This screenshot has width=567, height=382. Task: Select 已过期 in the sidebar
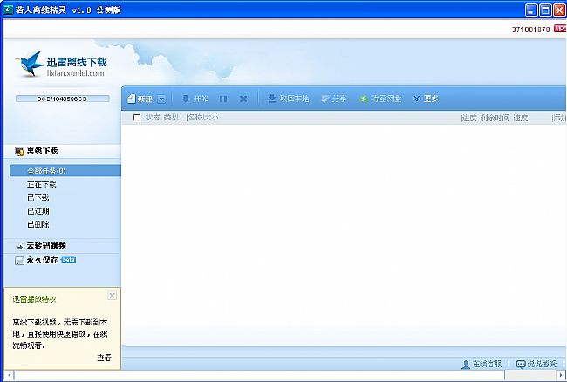tap(38, 211)
